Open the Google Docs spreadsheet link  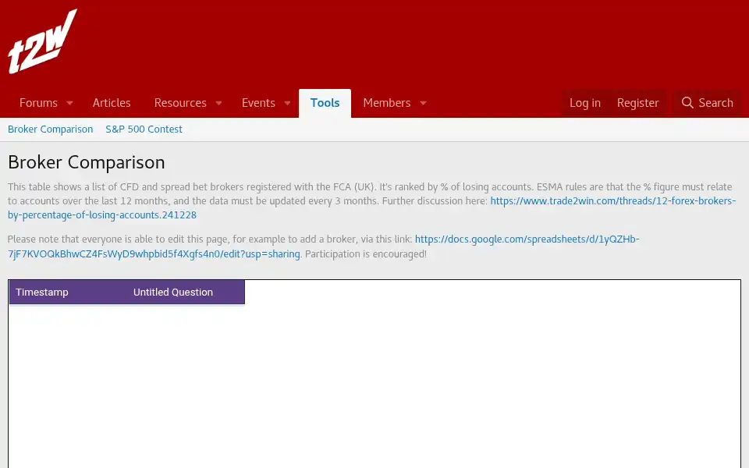[323, 246]
